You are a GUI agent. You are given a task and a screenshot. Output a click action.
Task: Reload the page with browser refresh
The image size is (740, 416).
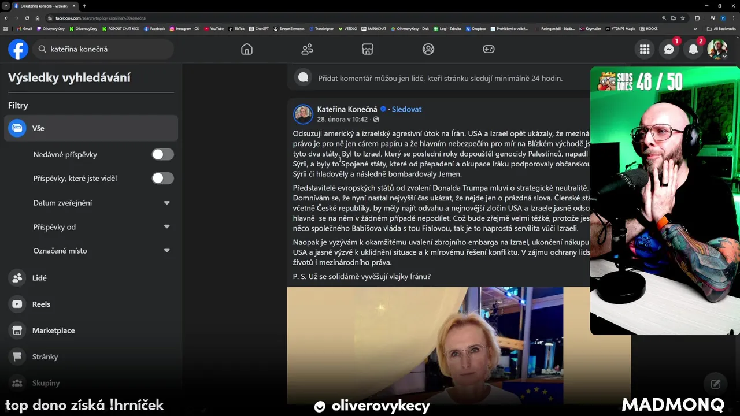pos(27,18)
